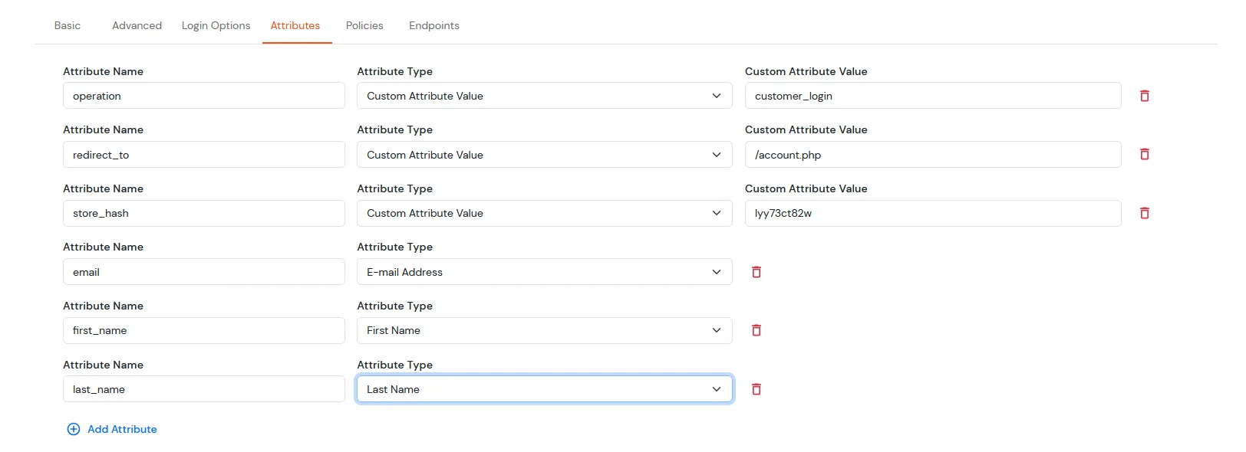Open Attribute Type dropdown for store_hash

(x=544, y=213)
